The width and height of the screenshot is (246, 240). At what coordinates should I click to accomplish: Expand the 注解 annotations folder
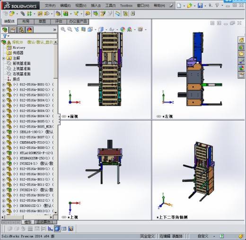click(x=4, y=58)
